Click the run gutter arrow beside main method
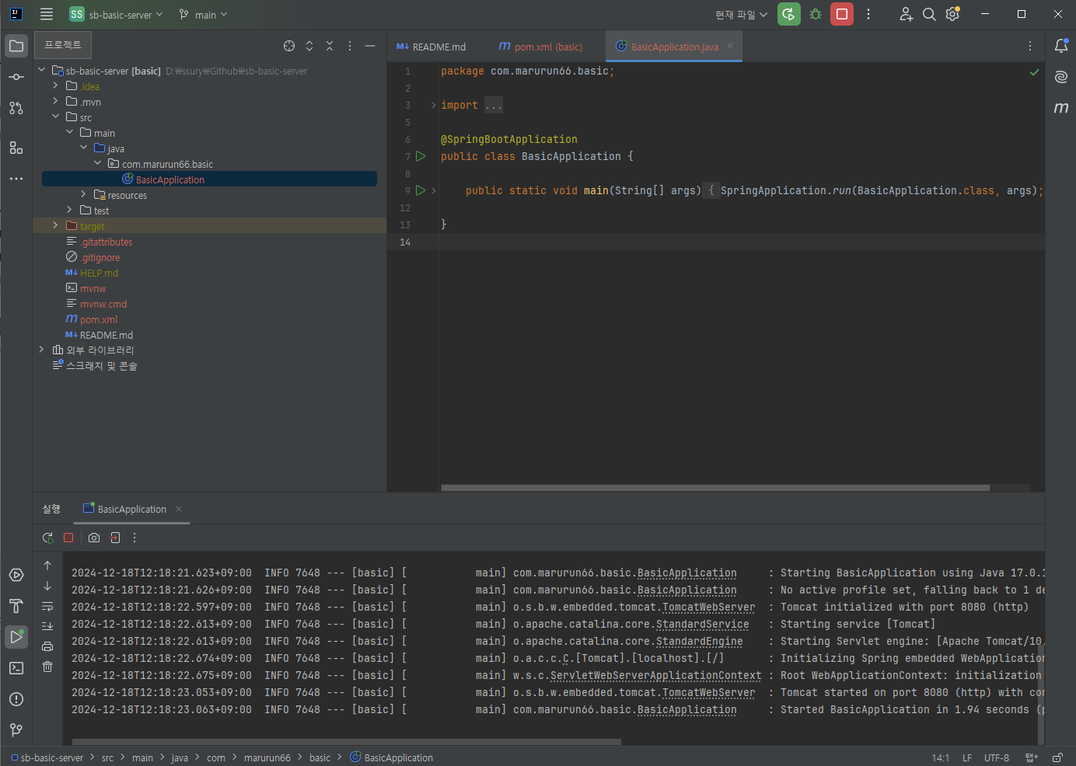 (x=421, y=190)
